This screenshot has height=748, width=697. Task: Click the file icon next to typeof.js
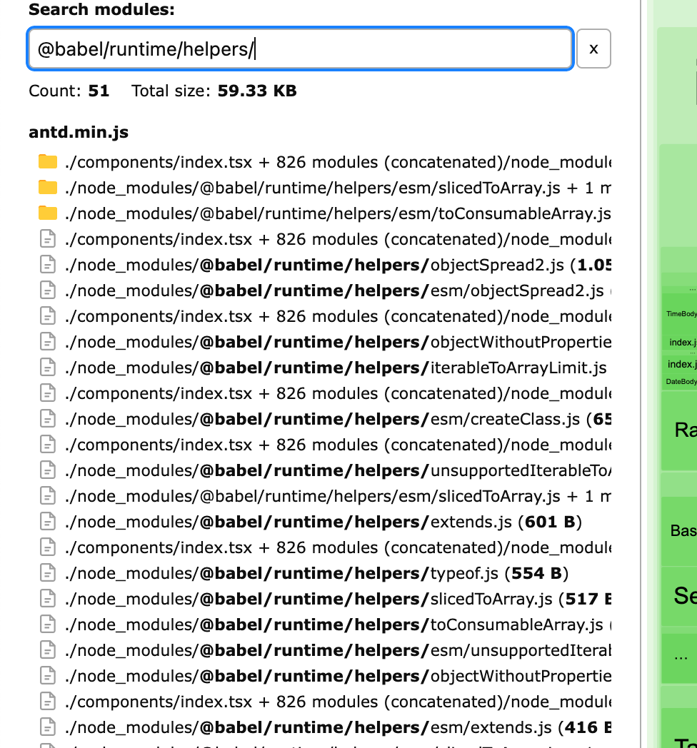47,573
